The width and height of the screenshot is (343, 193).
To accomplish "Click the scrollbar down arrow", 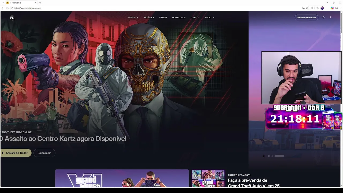I will [x=341, y=186].
